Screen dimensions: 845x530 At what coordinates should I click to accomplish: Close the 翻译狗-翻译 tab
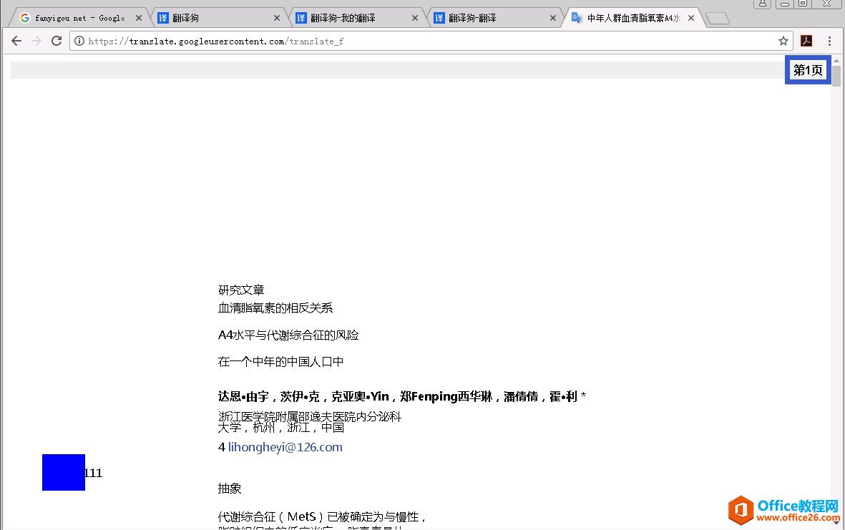click(553, 17)
